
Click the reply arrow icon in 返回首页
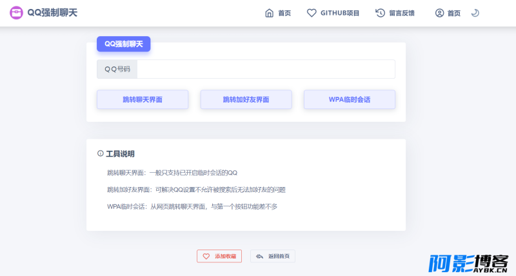pyautogui.click(x=259, y=256)
